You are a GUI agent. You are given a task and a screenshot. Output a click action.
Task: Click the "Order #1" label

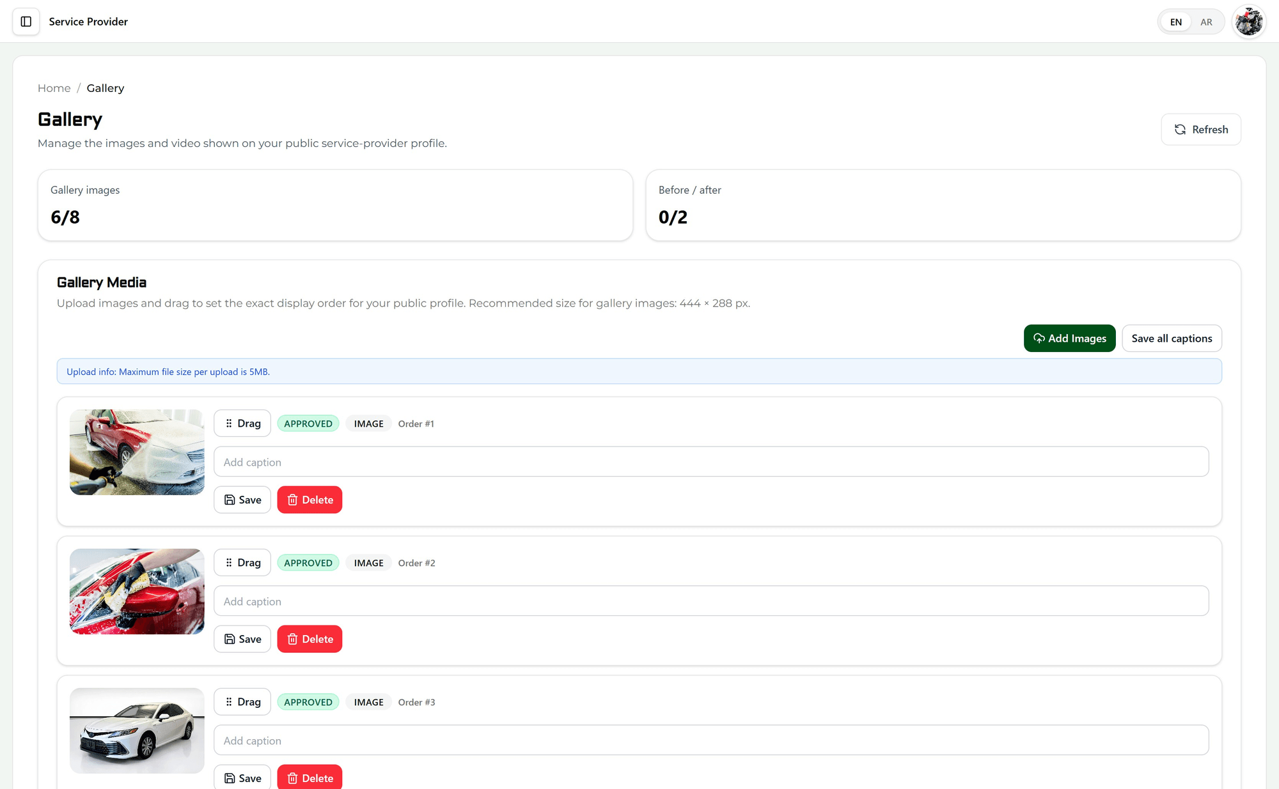click(x=416, y=424)
